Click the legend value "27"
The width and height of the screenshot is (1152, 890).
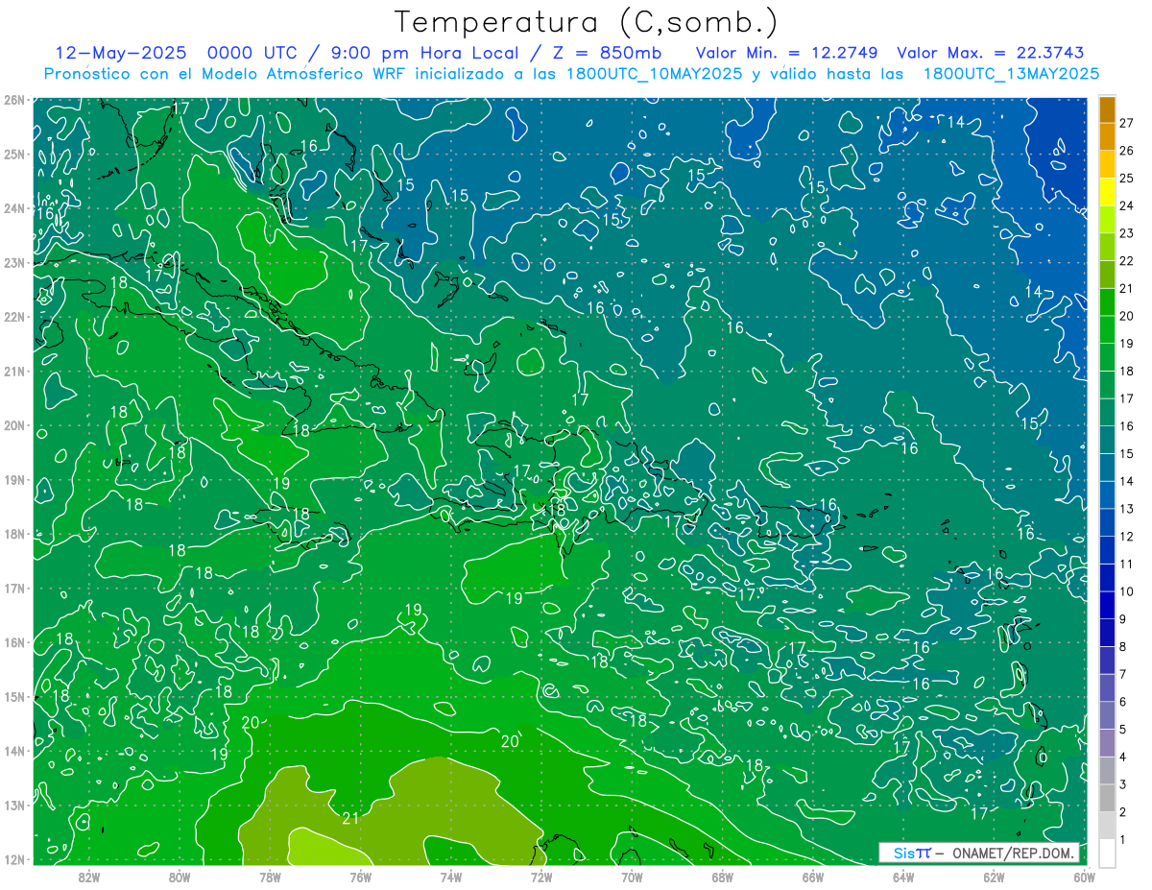pyautogui.click(x=1126, y=123)
